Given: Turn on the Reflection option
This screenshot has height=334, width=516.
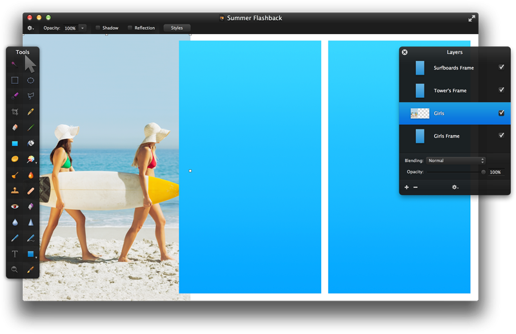Looking at the screenshot, I should pyautogui.click(x=130, y=28).
